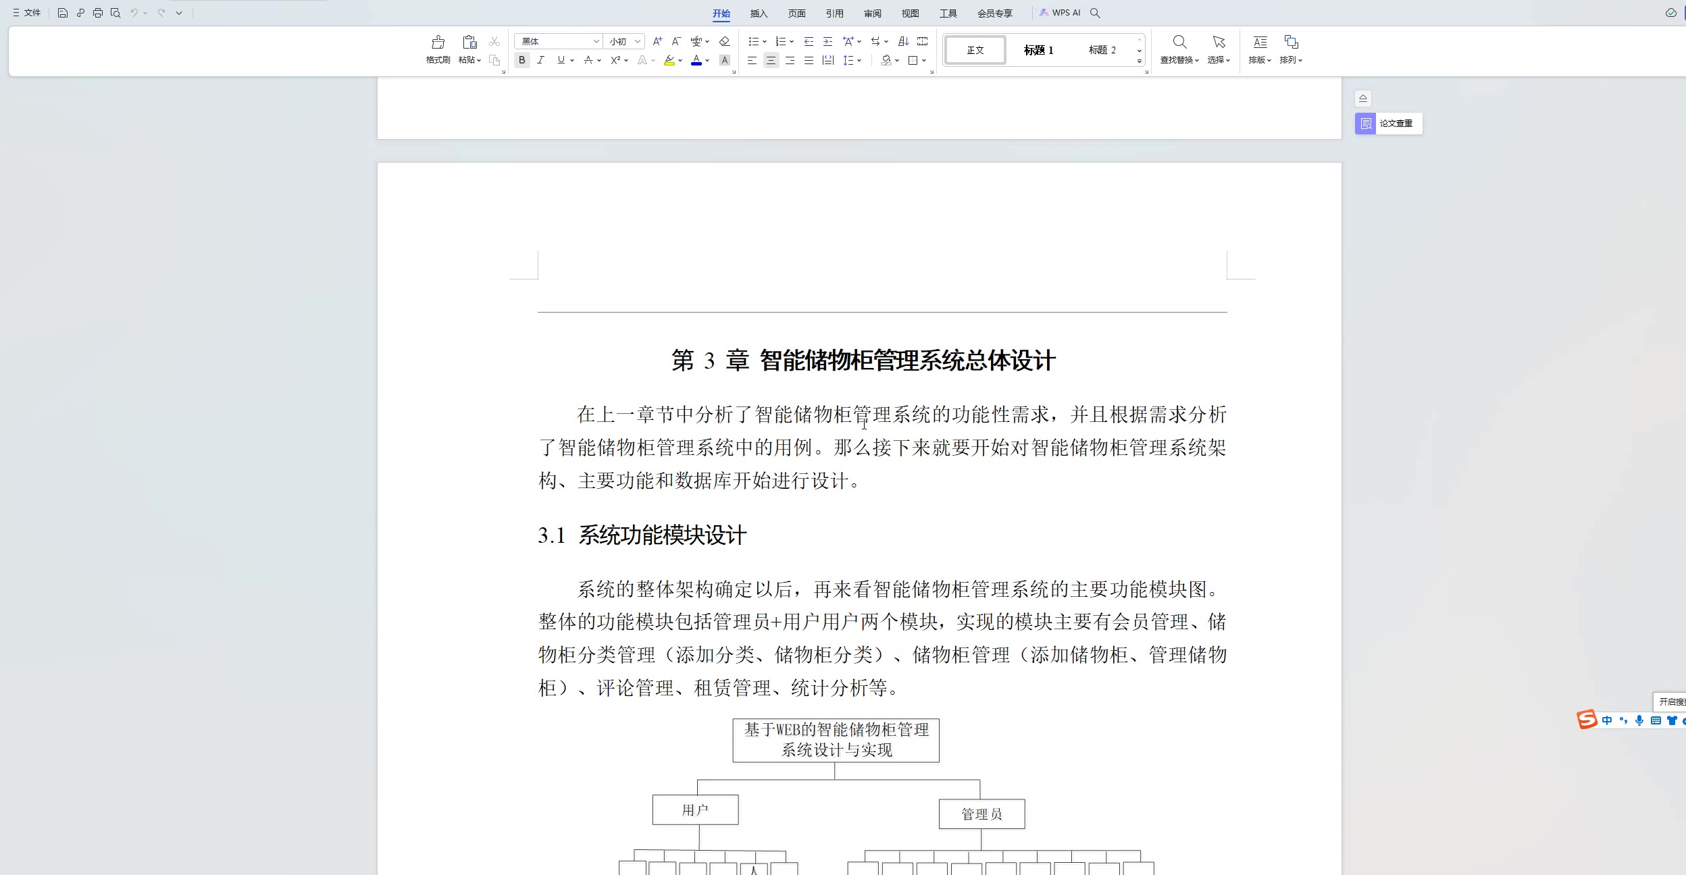Viewport: 1686px width, 875px height.
Task: Open the File (文件) menu
Action: click(27, 13)
